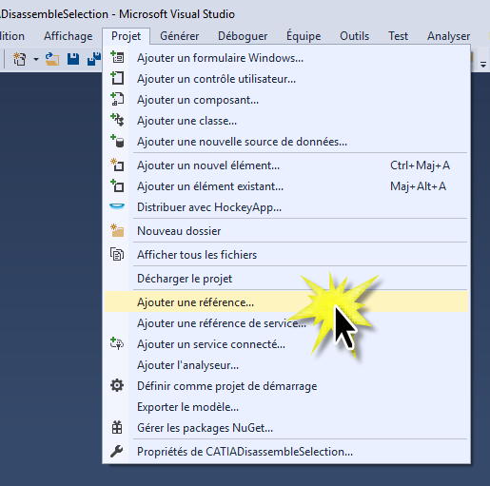The height and width of the screenshot is (486, 490).
Task: Click the show all files icon
Action: coord(117,255)
